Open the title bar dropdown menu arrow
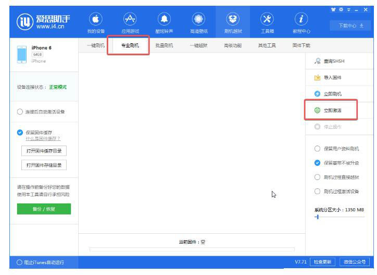The height and width of the screenshot is (275, 377). point(349,10)
